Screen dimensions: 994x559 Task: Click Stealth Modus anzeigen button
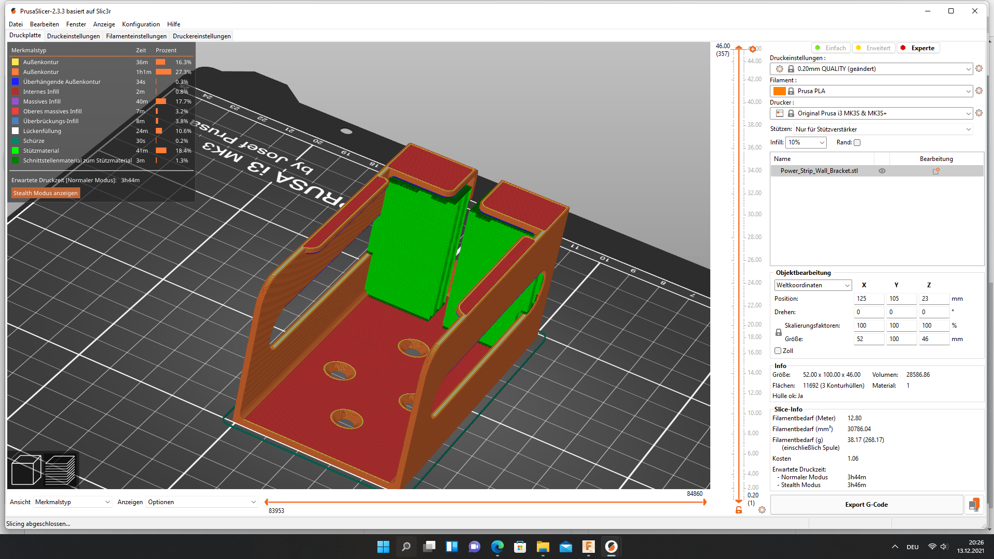click(x=46, y=193)
